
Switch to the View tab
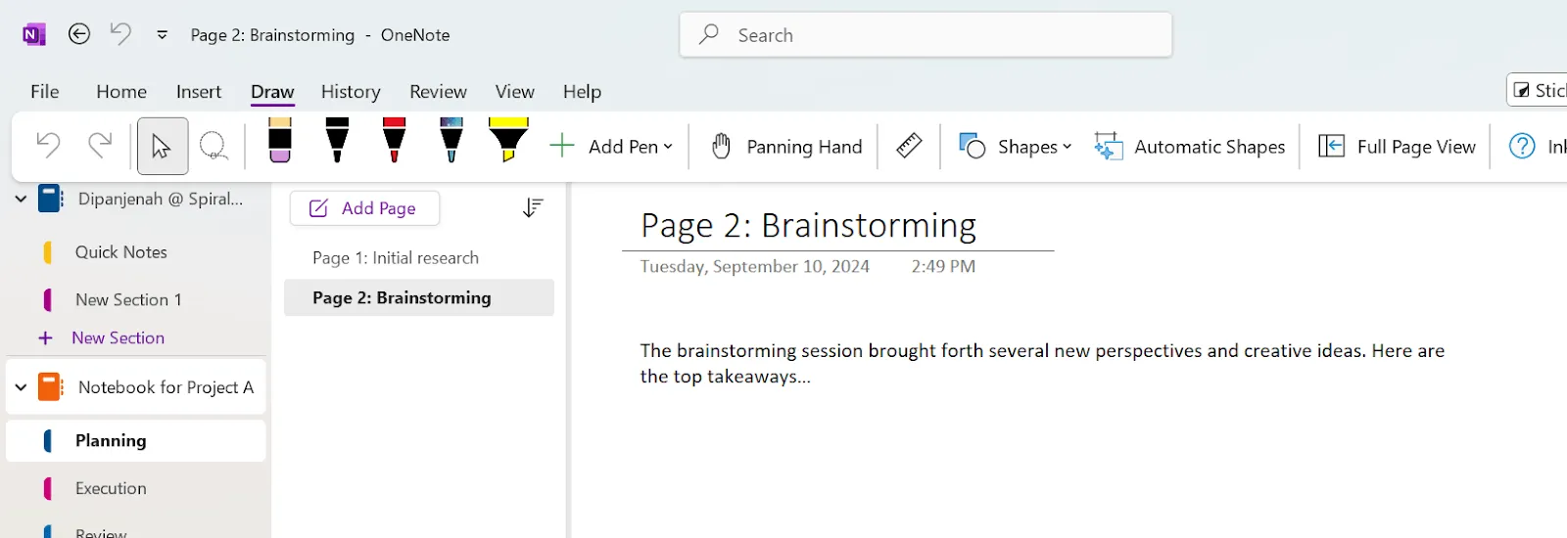pyautogui.click(x=515, y=91)
